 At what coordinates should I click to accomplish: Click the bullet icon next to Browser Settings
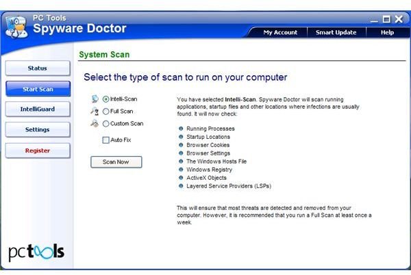181,153
